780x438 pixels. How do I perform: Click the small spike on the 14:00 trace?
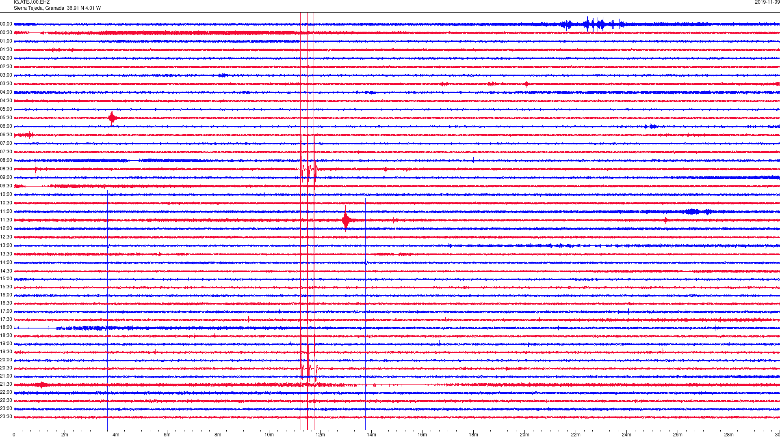click(x=366, y=262)
